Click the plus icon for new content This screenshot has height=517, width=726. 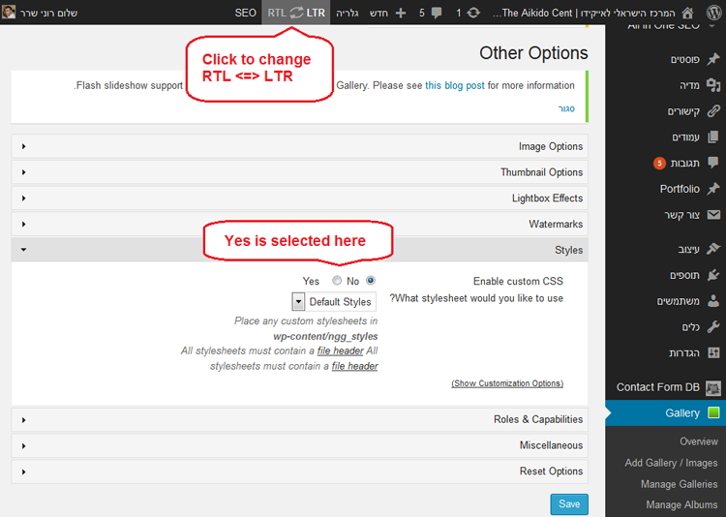[x=401, y=13]
